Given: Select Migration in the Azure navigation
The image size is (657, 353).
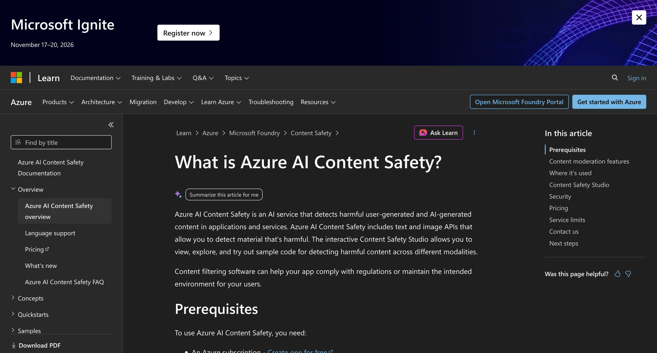Looking at the screenshot, I should 143,102.
